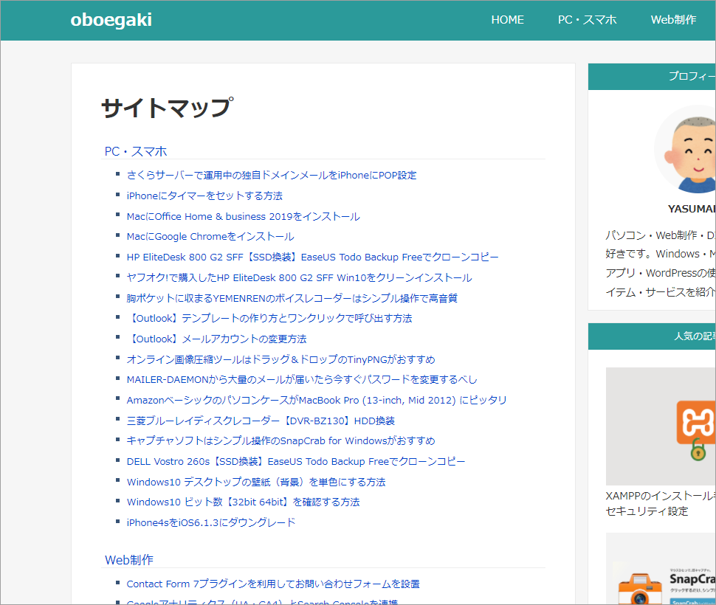
Task: Open the PC・スマホ navigation menu
Action: tap(588, 20)
